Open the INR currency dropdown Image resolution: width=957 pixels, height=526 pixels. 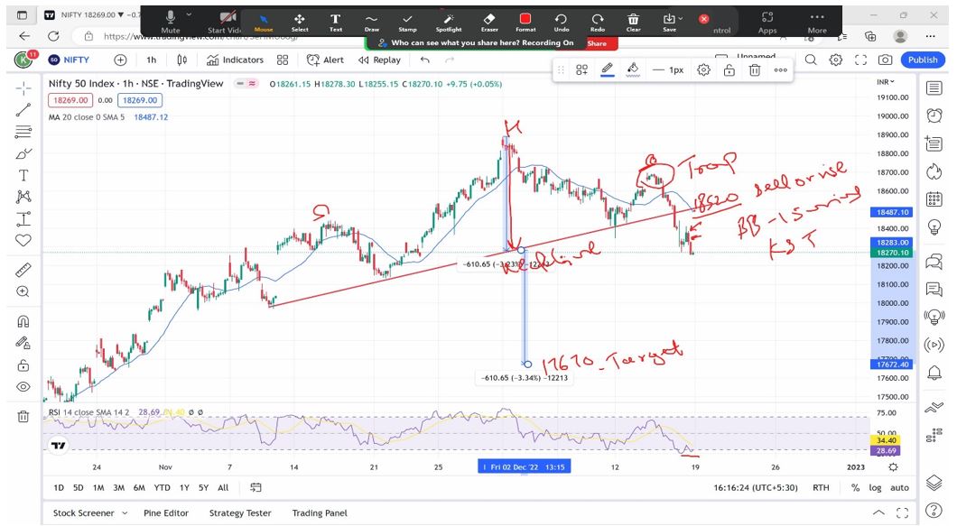[x=886, y=82]
